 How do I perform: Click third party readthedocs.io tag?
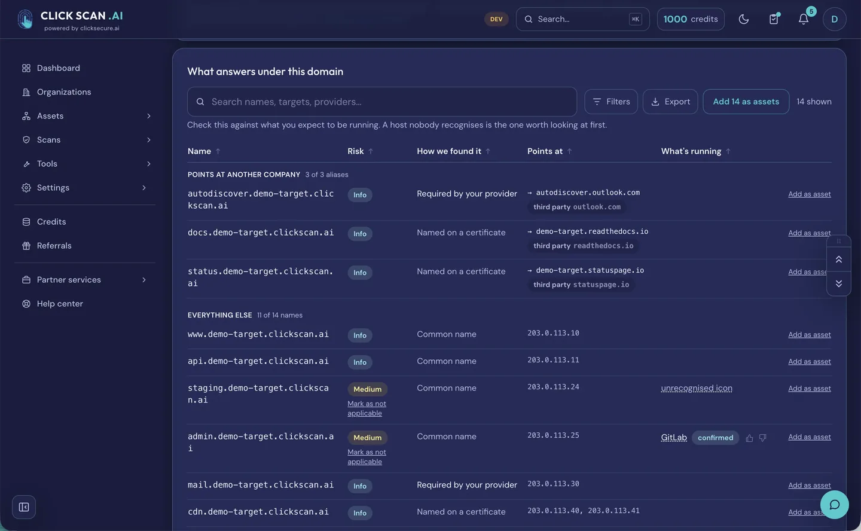pyautogui.click(x=584, y=246)
